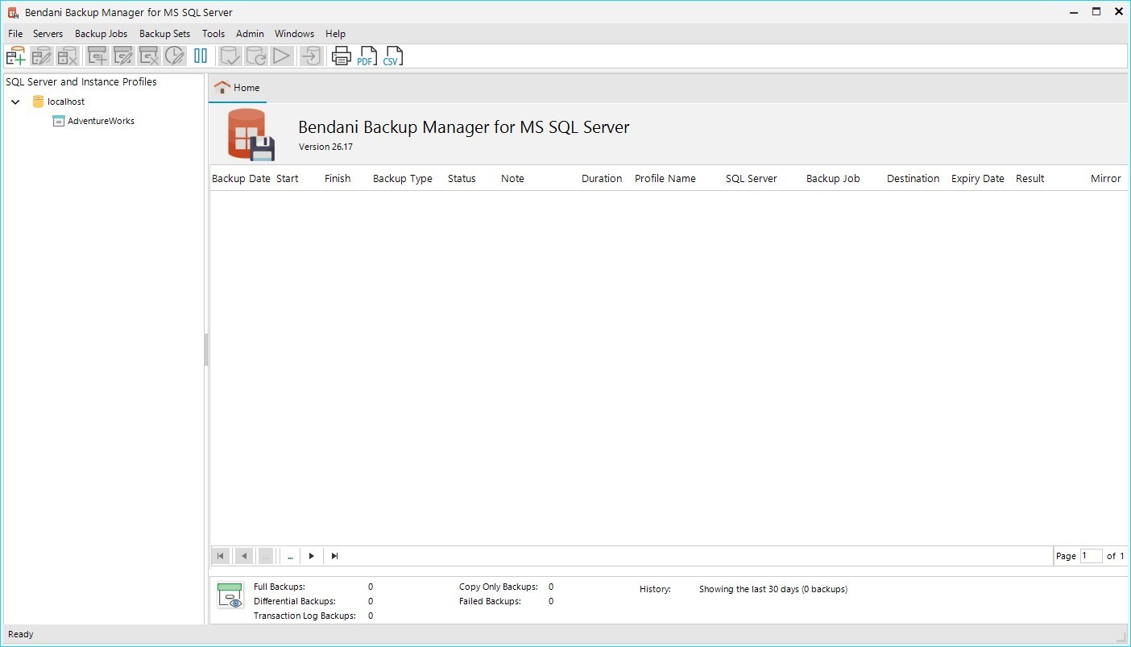Image resolution: width=1131 pixels, height=647 pixels.
Task: Sort by the Backup Job column
Action: coord(833,179)
